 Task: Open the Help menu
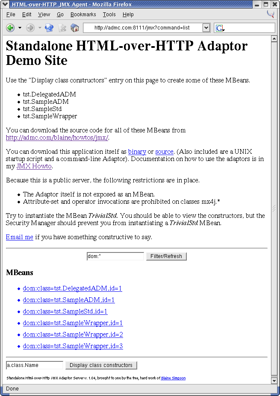(x=128, y=15)
